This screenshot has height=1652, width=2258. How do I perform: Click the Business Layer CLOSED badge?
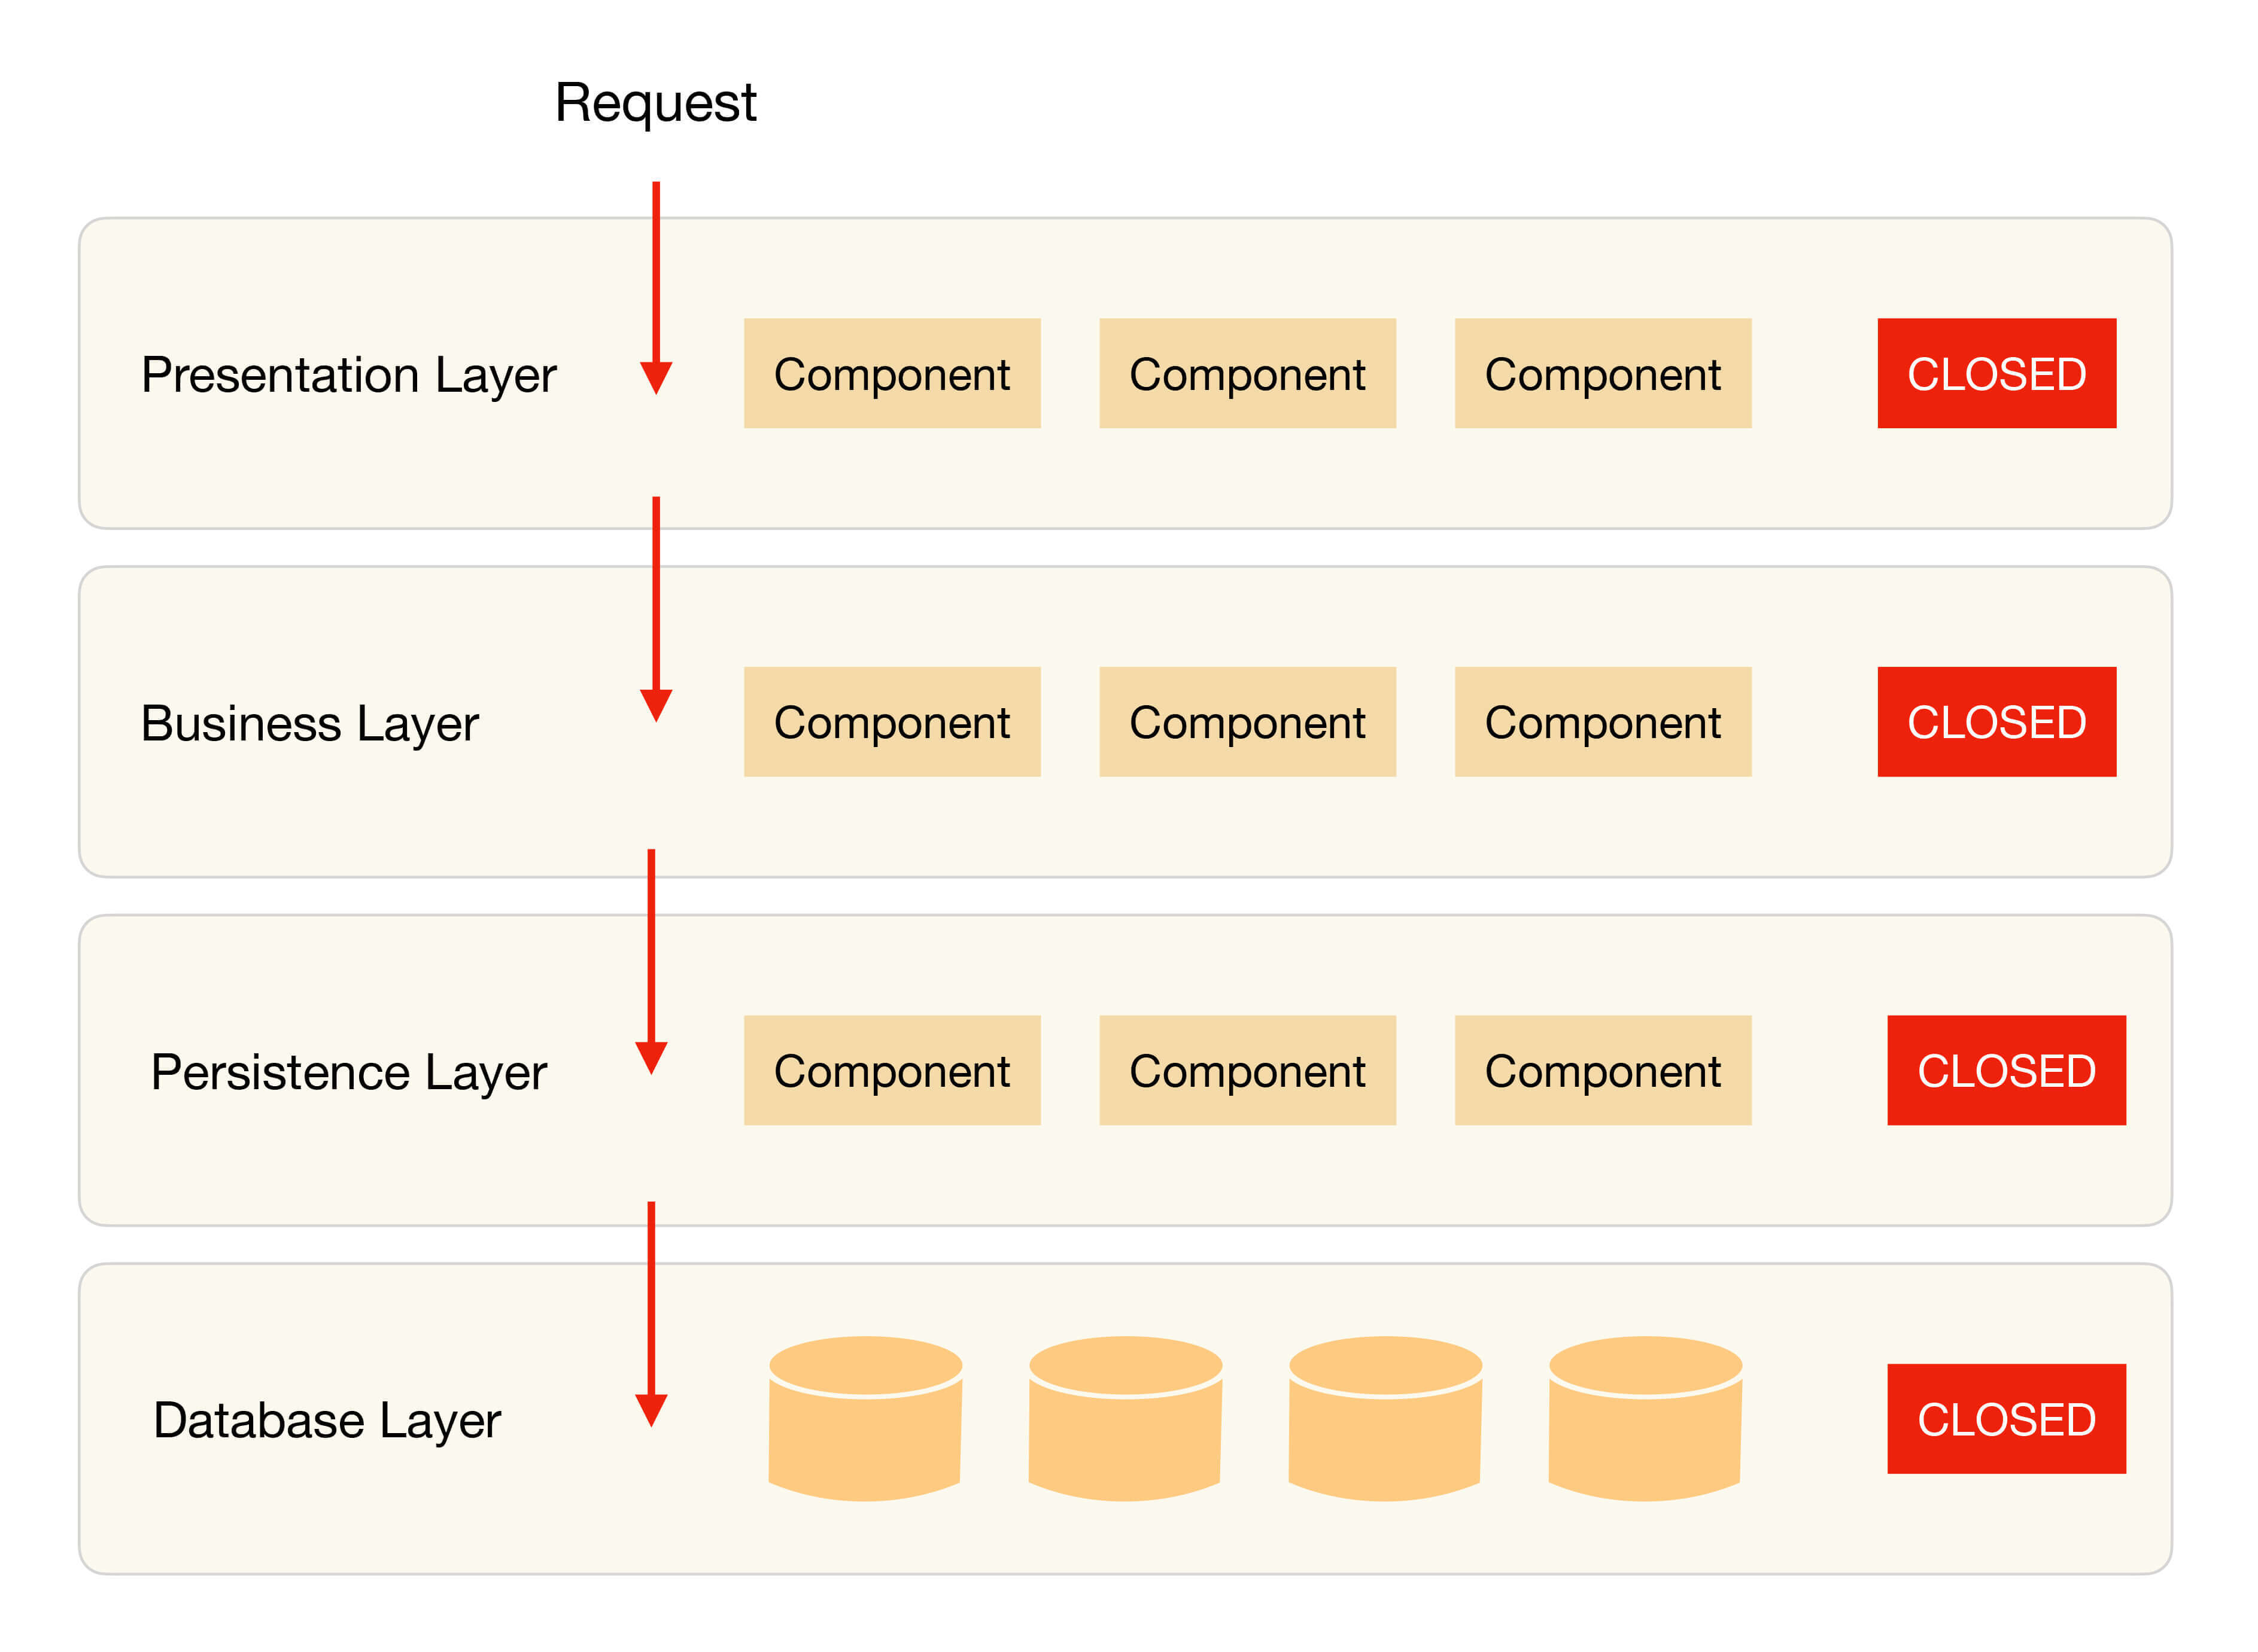click(x=1996, y=722)
